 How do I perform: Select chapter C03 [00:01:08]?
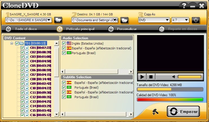pyautogui.click(x=41, y=57)
